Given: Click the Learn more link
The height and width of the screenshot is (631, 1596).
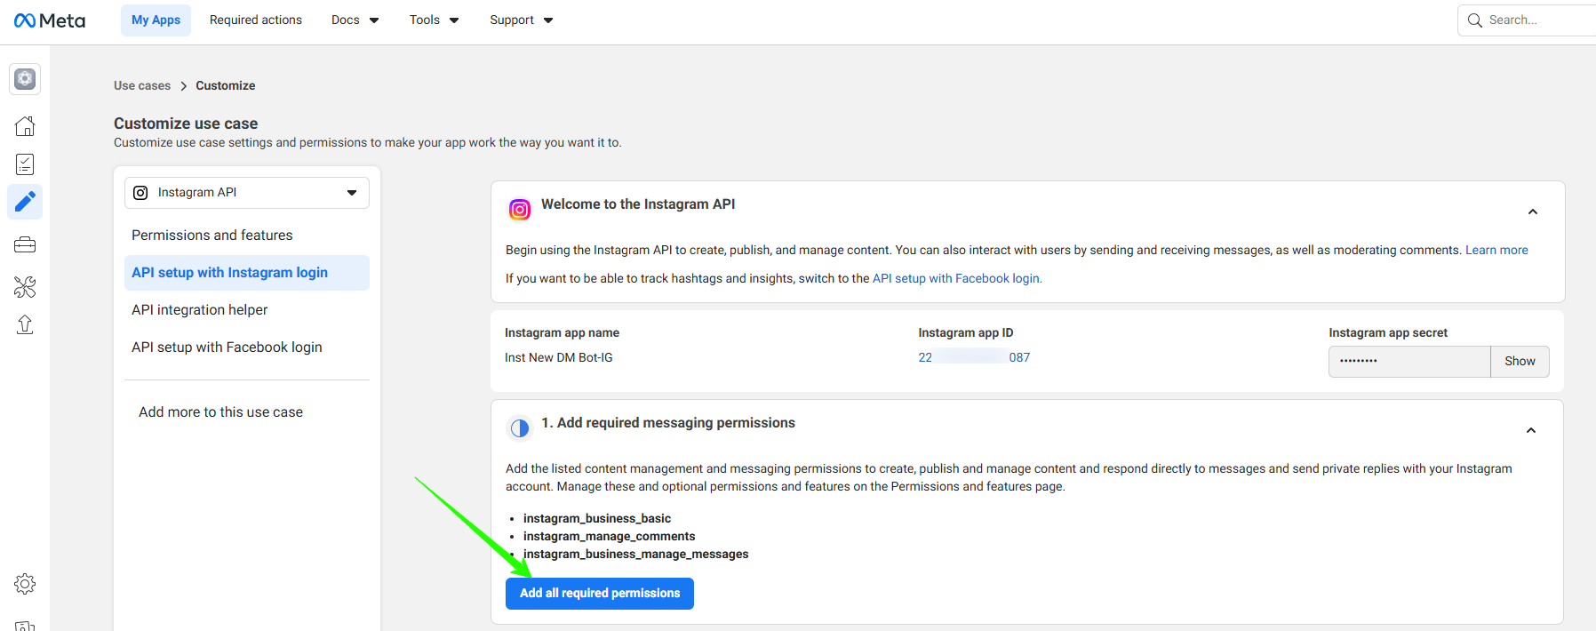Looking at the screenshot, I should click(x=1496, y=250).
